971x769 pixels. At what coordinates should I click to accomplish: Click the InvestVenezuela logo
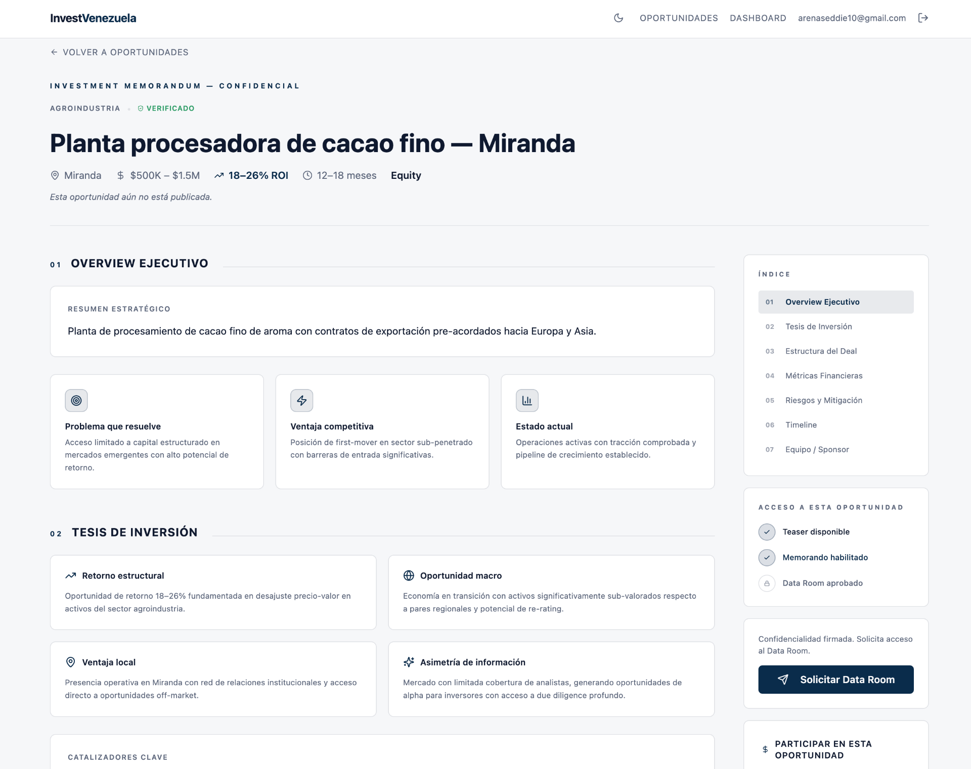(x=93, y=18)
